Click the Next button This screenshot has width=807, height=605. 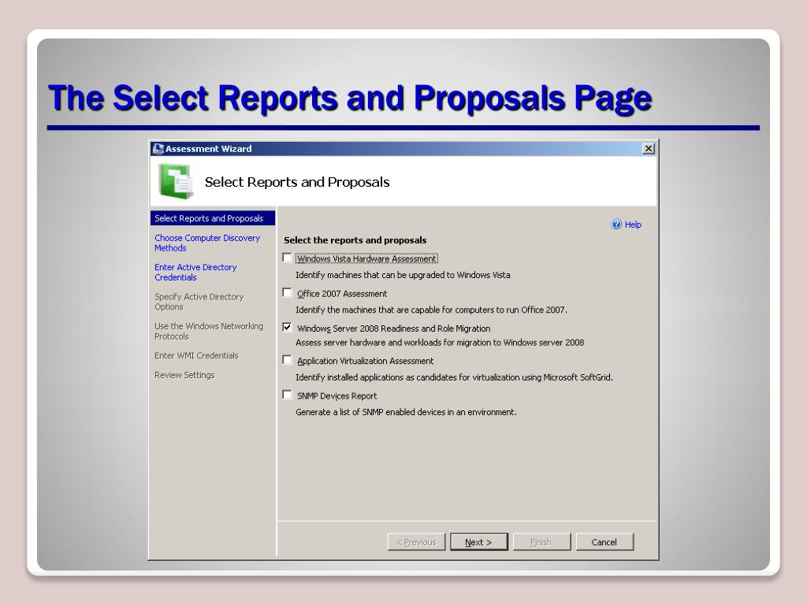(x=478, y=542)
